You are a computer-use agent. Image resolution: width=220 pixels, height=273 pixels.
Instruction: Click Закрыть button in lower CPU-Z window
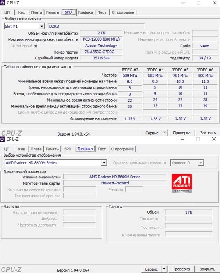207,269
